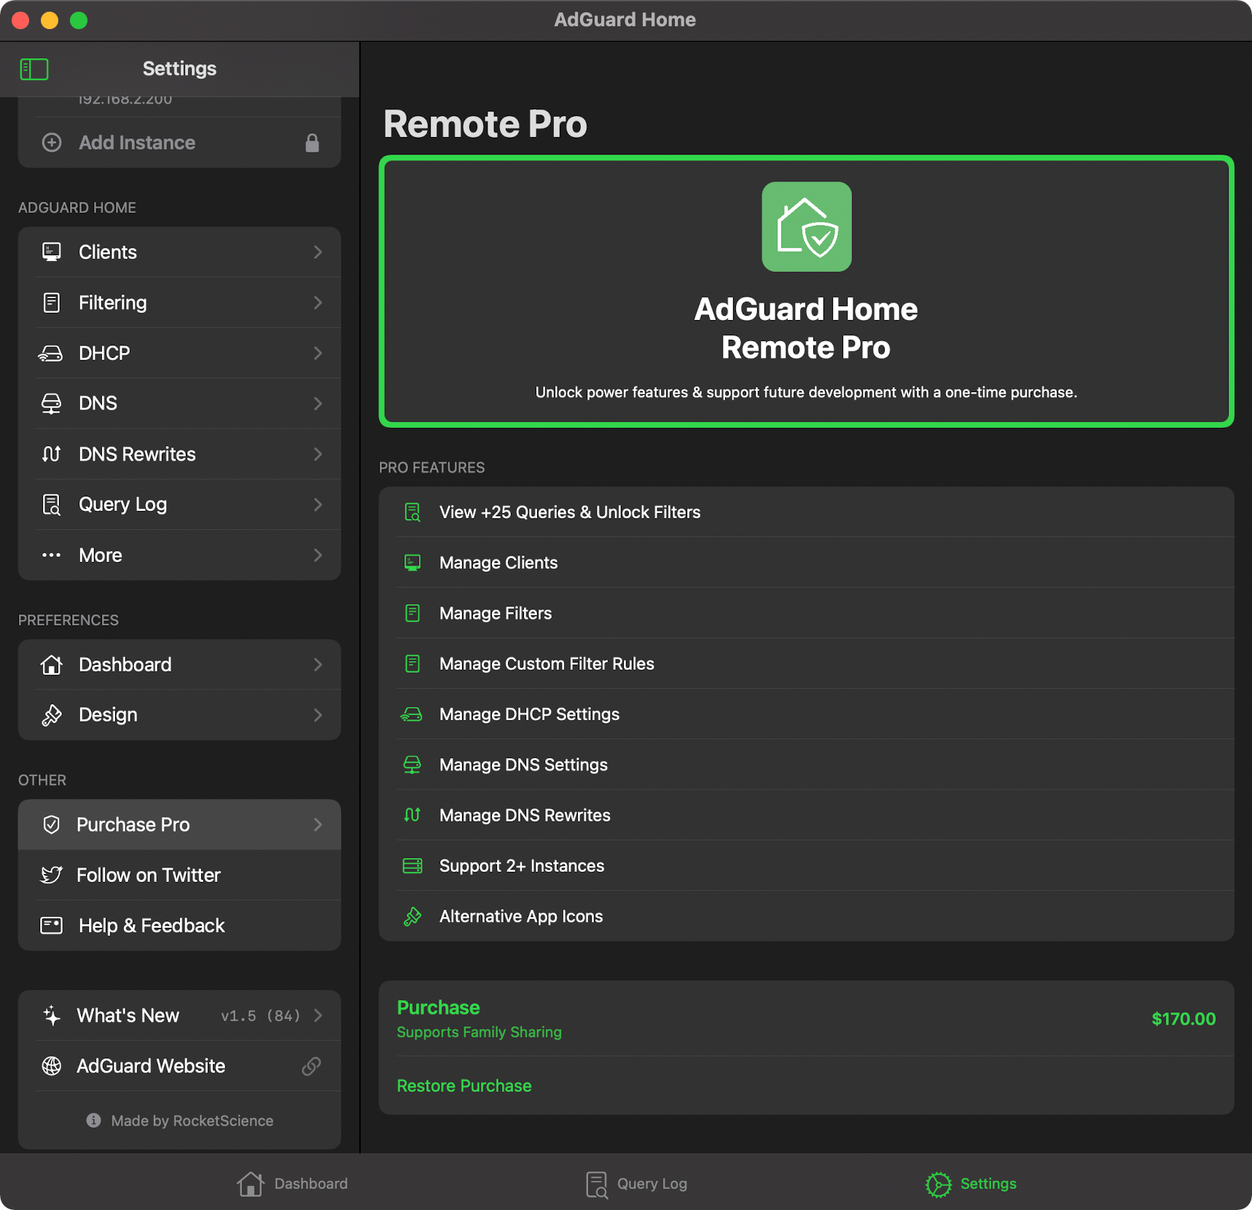Click the Design paintbrush icon
The height and width of the screenshot is (1210, 1252).
51,715
